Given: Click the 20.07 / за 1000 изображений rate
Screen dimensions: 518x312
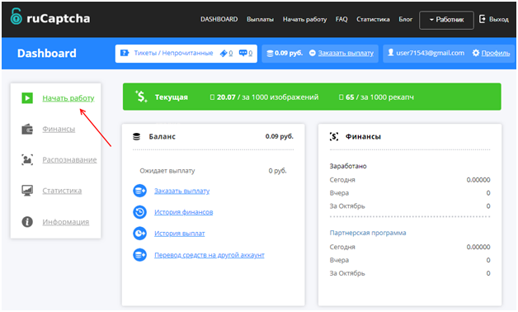Looking at the screenshot, I should pyautogui.click(x=265, y=97).
